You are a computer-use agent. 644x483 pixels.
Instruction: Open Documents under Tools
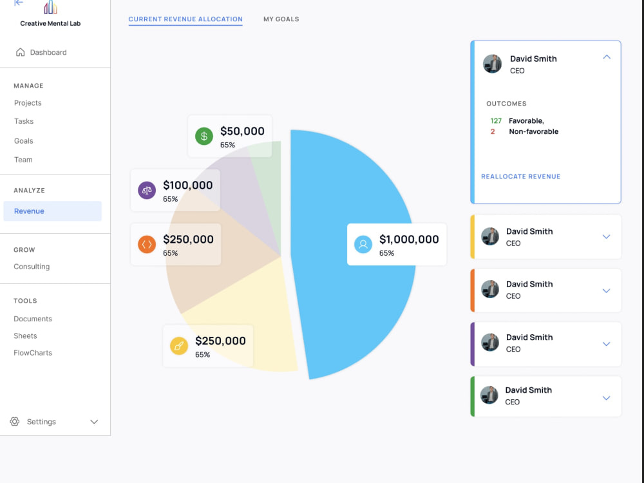[33, 319]
